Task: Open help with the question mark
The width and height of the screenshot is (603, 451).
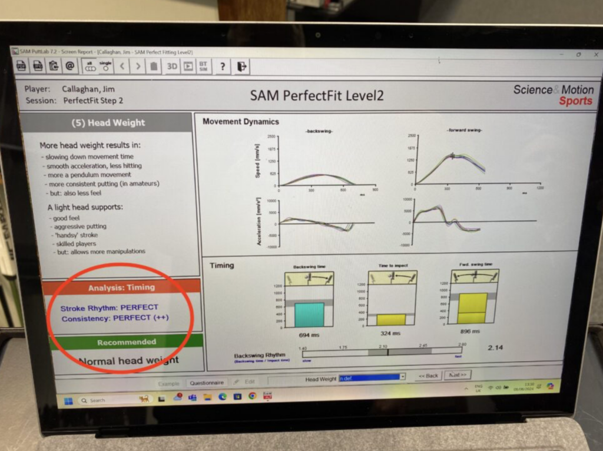Action: click(x=222, y=66)
